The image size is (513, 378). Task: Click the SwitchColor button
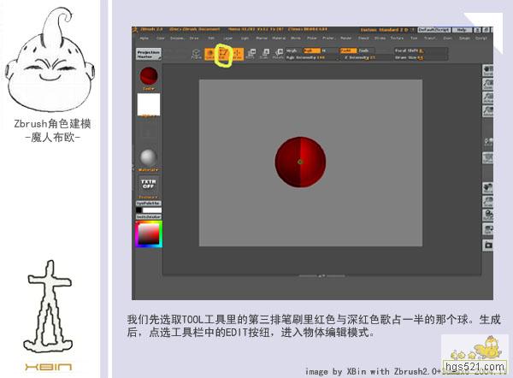(149, 216)
